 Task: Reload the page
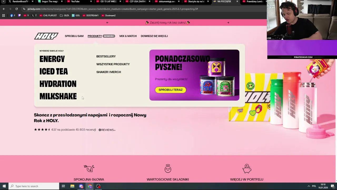coord(16,9)
